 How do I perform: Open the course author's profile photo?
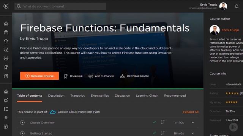(x=215, y=30)
